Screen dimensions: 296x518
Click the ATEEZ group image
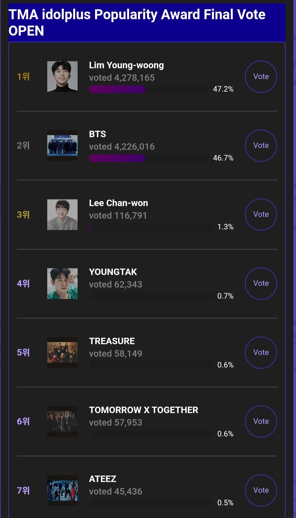62,491
